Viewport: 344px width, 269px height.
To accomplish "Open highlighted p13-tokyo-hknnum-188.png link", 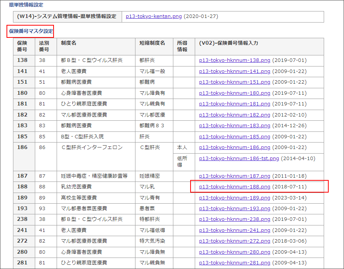I will (235, 187).
